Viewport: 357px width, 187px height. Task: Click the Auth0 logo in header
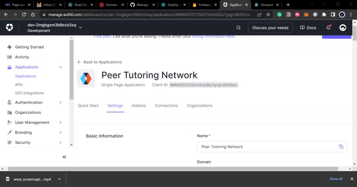(10, 28)
